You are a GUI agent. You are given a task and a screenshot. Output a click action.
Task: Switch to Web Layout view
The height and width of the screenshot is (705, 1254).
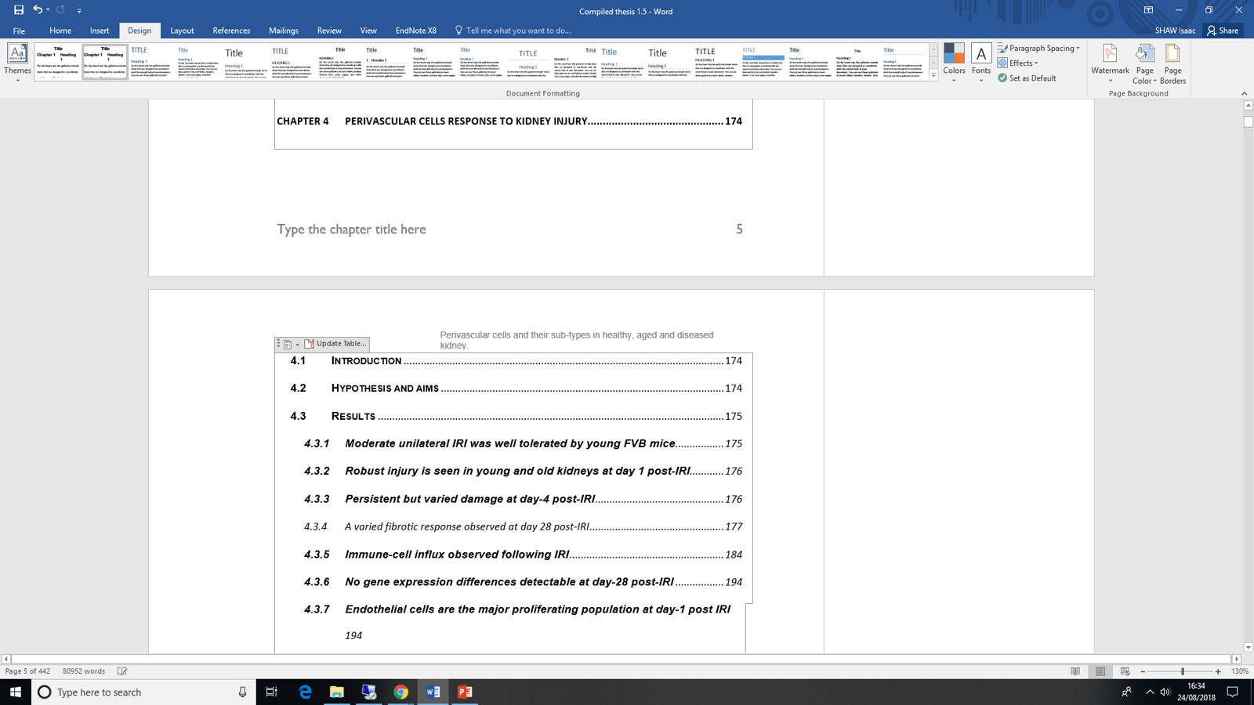pos(1125,671)
